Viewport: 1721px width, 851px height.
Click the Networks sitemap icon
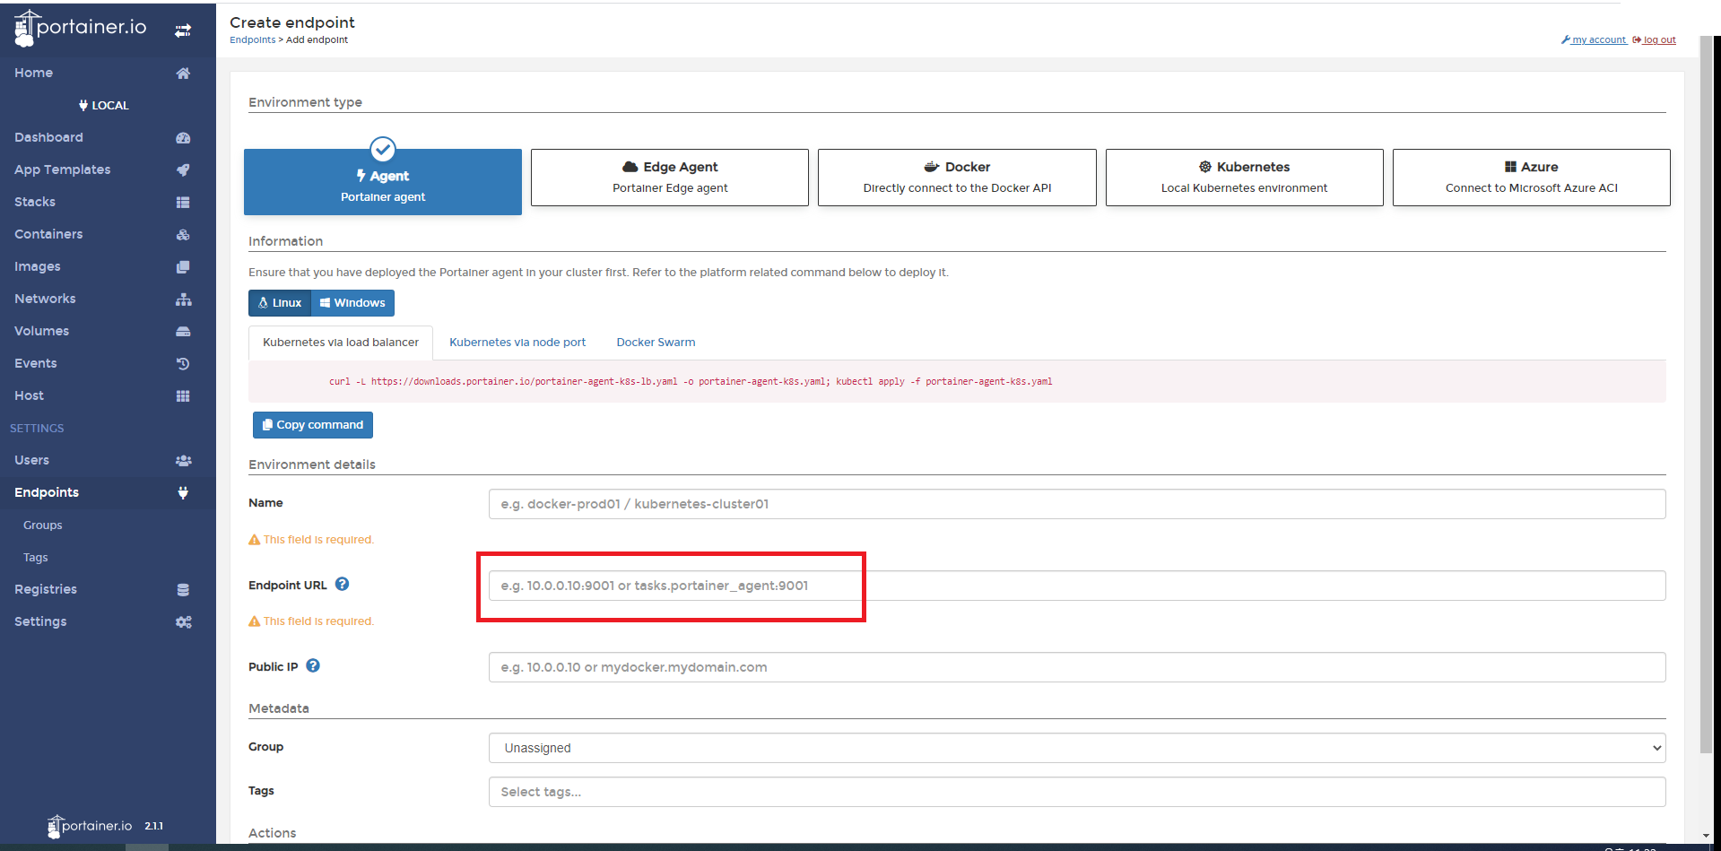point(183,300)
